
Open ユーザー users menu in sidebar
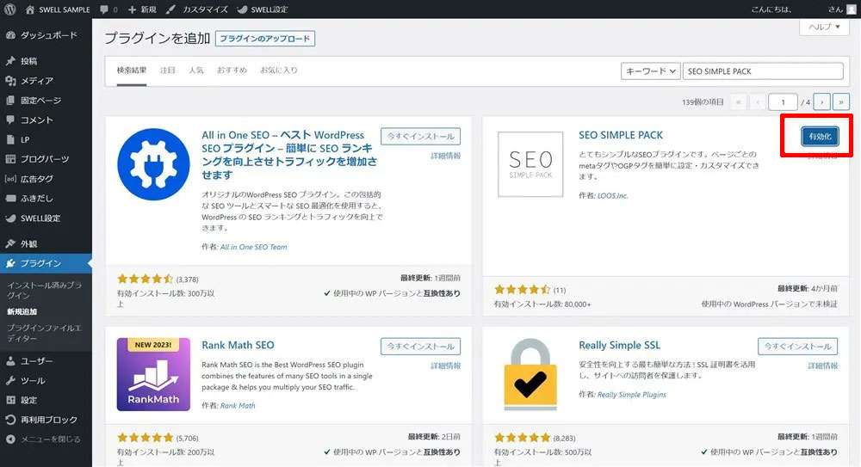10,361
